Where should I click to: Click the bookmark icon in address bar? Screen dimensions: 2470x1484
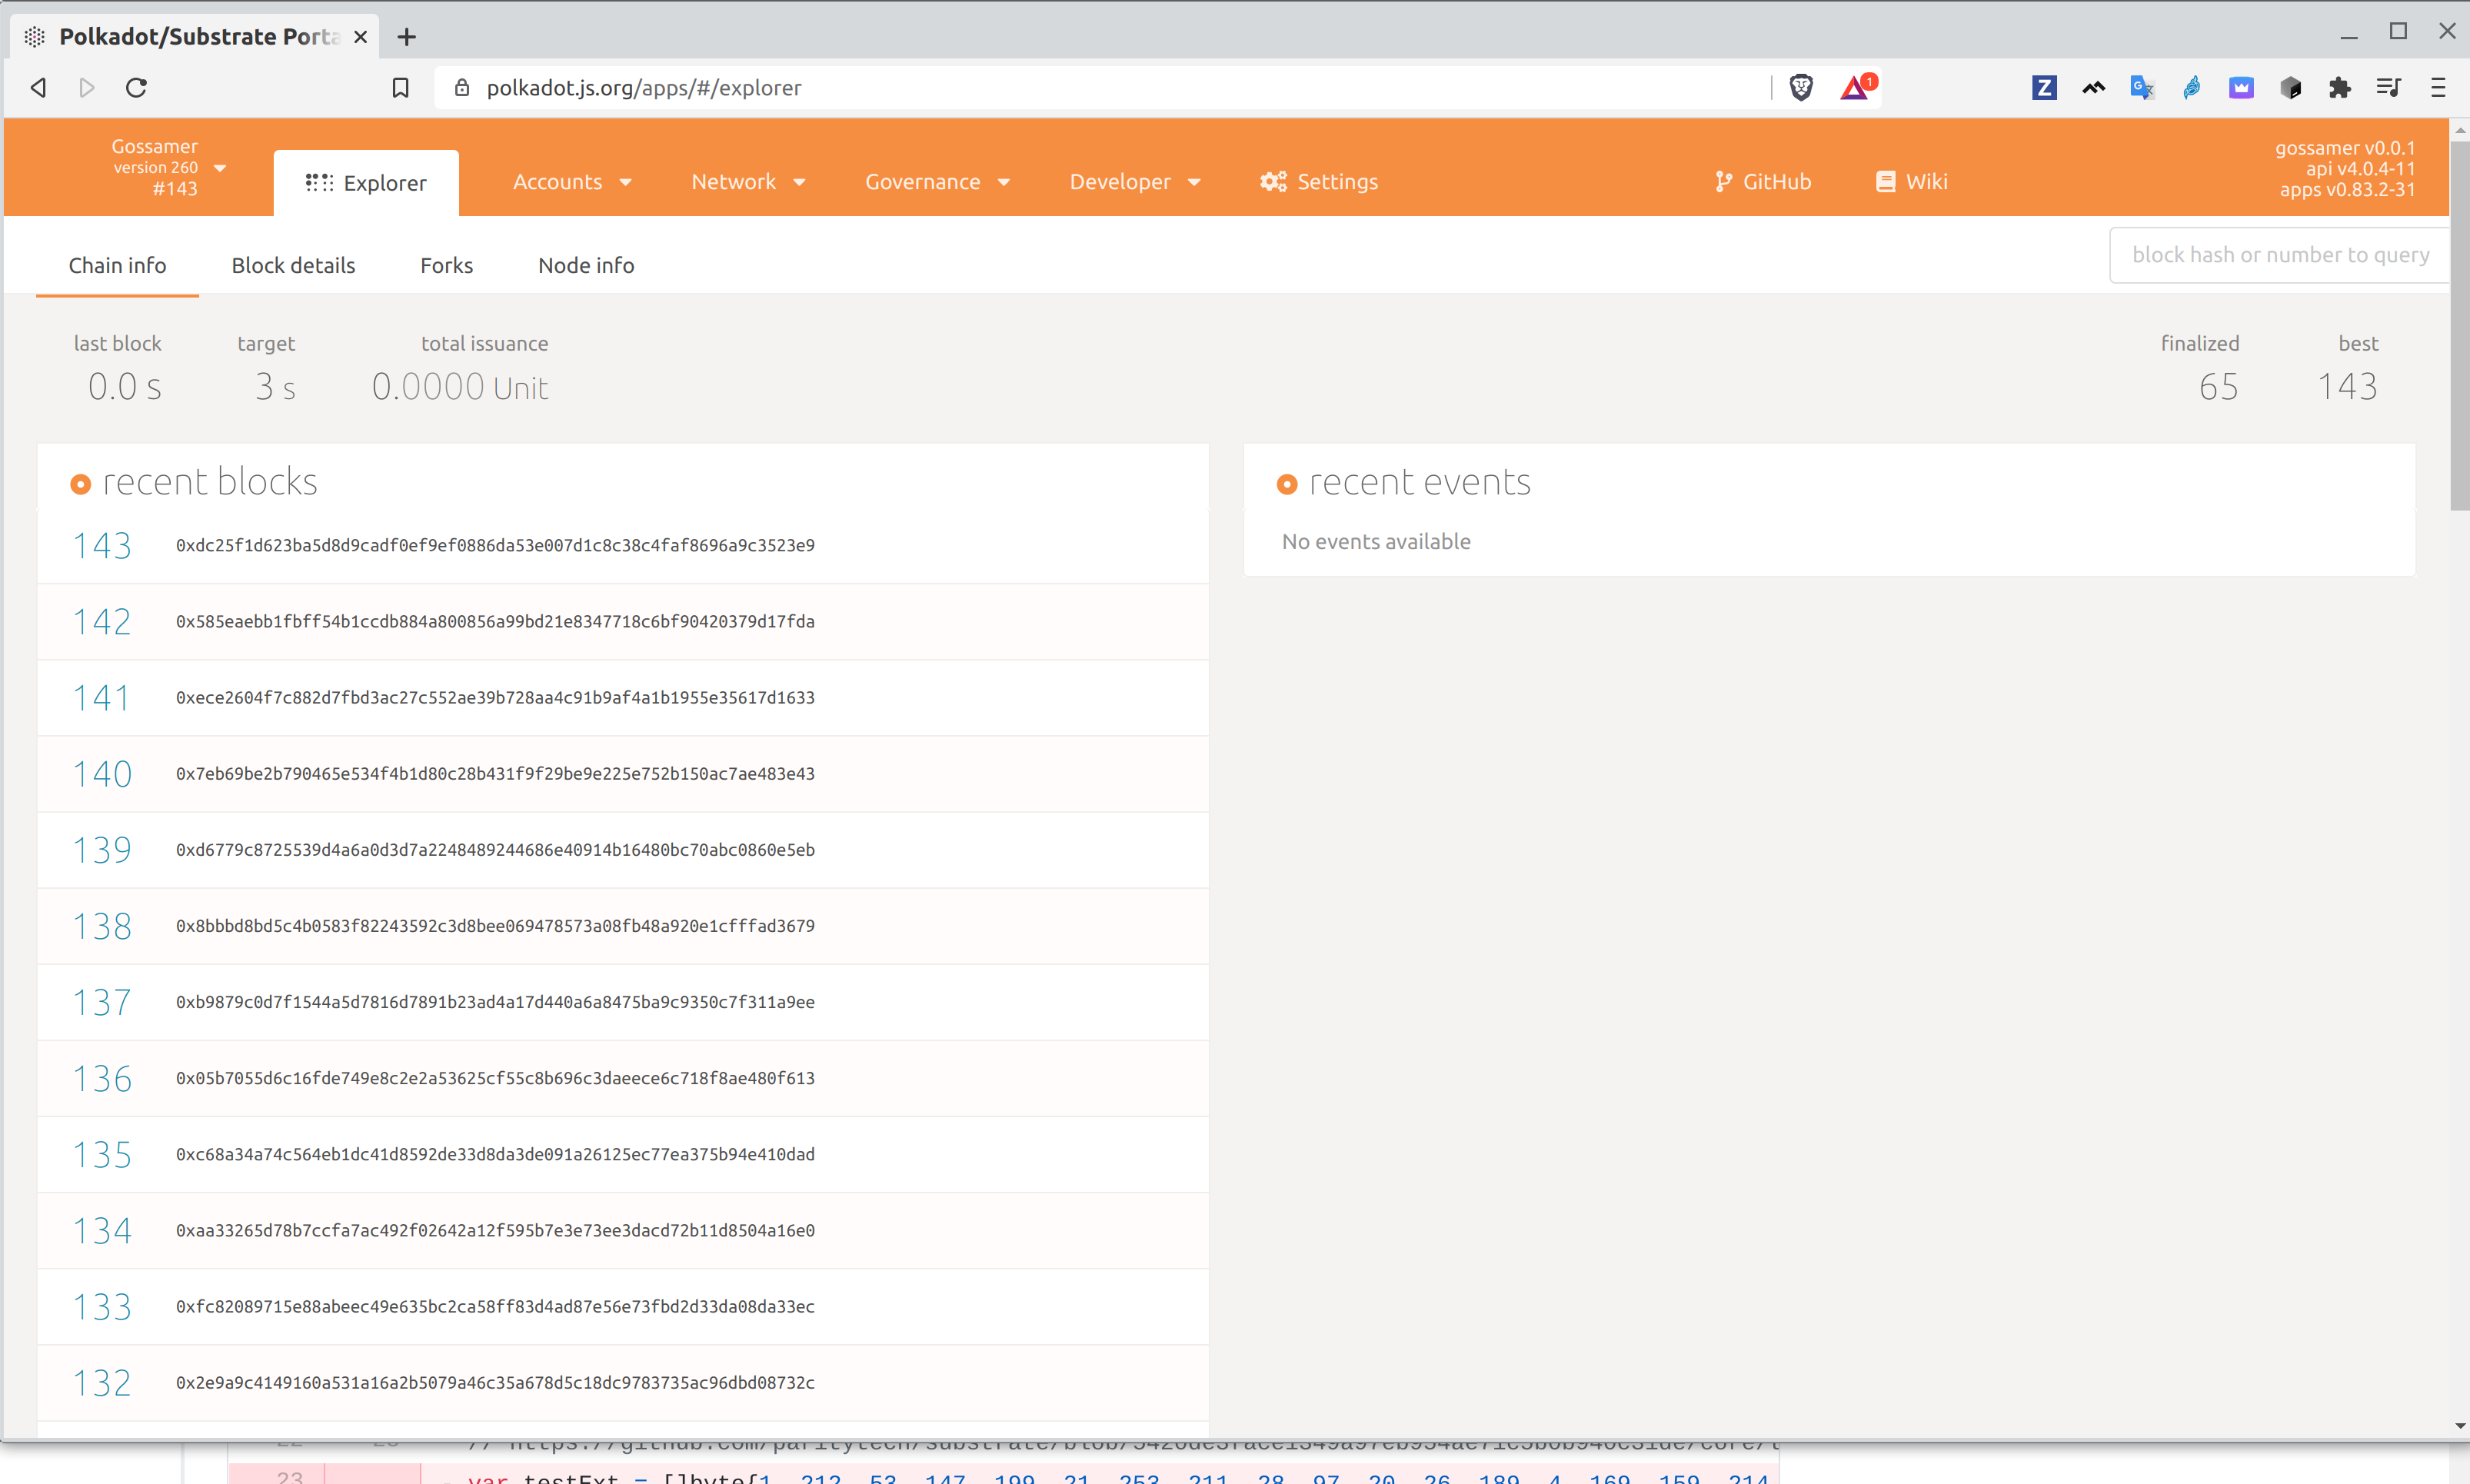pyautogui.click(x=400, y=88)
